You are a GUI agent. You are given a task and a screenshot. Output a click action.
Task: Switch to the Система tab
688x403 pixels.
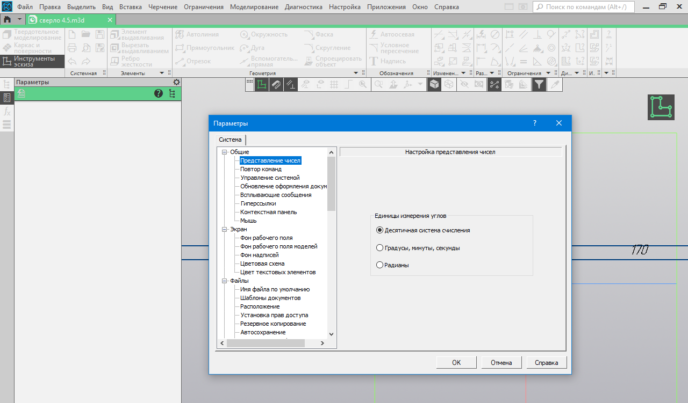click(x=230, y=140)
